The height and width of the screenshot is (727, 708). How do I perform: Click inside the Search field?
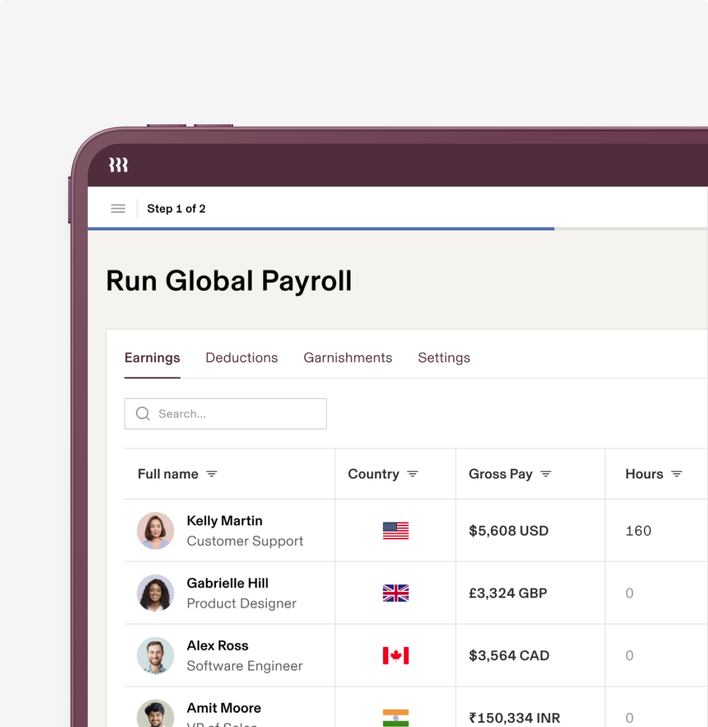click(225, 413)
